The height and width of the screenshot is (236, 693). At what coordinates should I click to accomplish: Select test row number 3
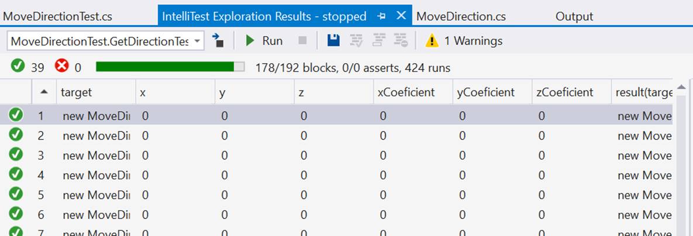click(41, 155)
